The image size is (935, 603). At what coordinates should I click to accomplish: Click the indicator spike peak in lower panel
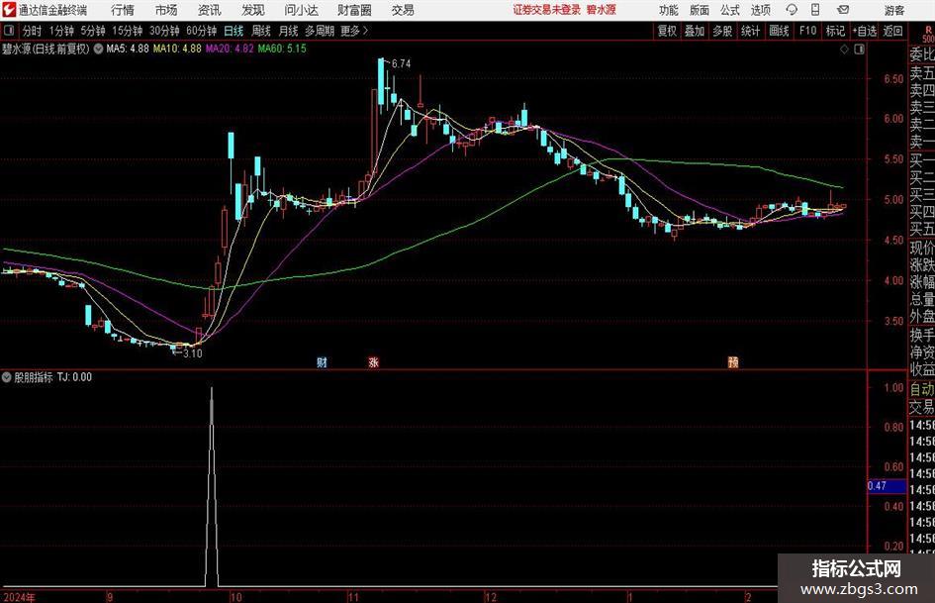pyautogui.click(x=212, y=389)
